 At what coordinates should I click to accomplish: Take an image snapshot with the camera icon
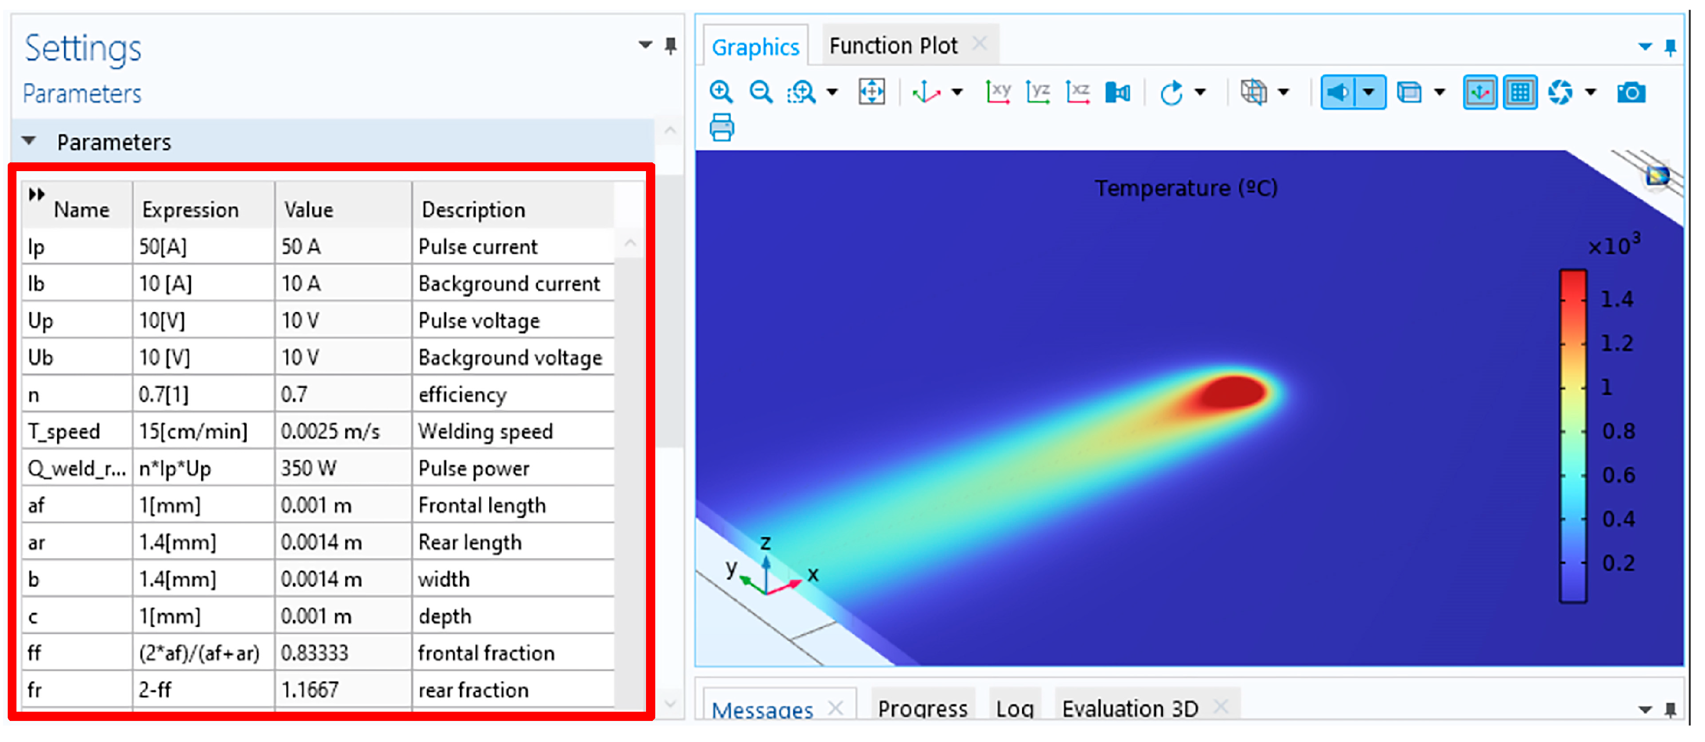[x=1630, y=92]
